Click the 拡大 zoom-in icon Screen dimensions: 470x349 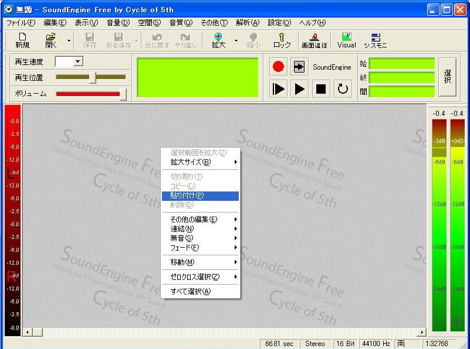pyautogui.click(x=218, y=40)
